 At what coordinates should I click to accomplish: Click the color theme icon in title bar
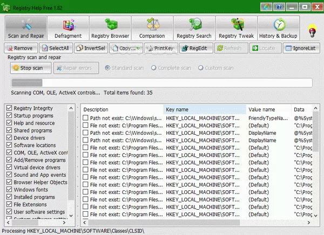[266, 7]
